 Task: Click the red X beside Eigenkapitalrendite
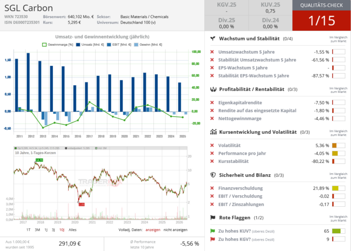[x=212, y=103]
